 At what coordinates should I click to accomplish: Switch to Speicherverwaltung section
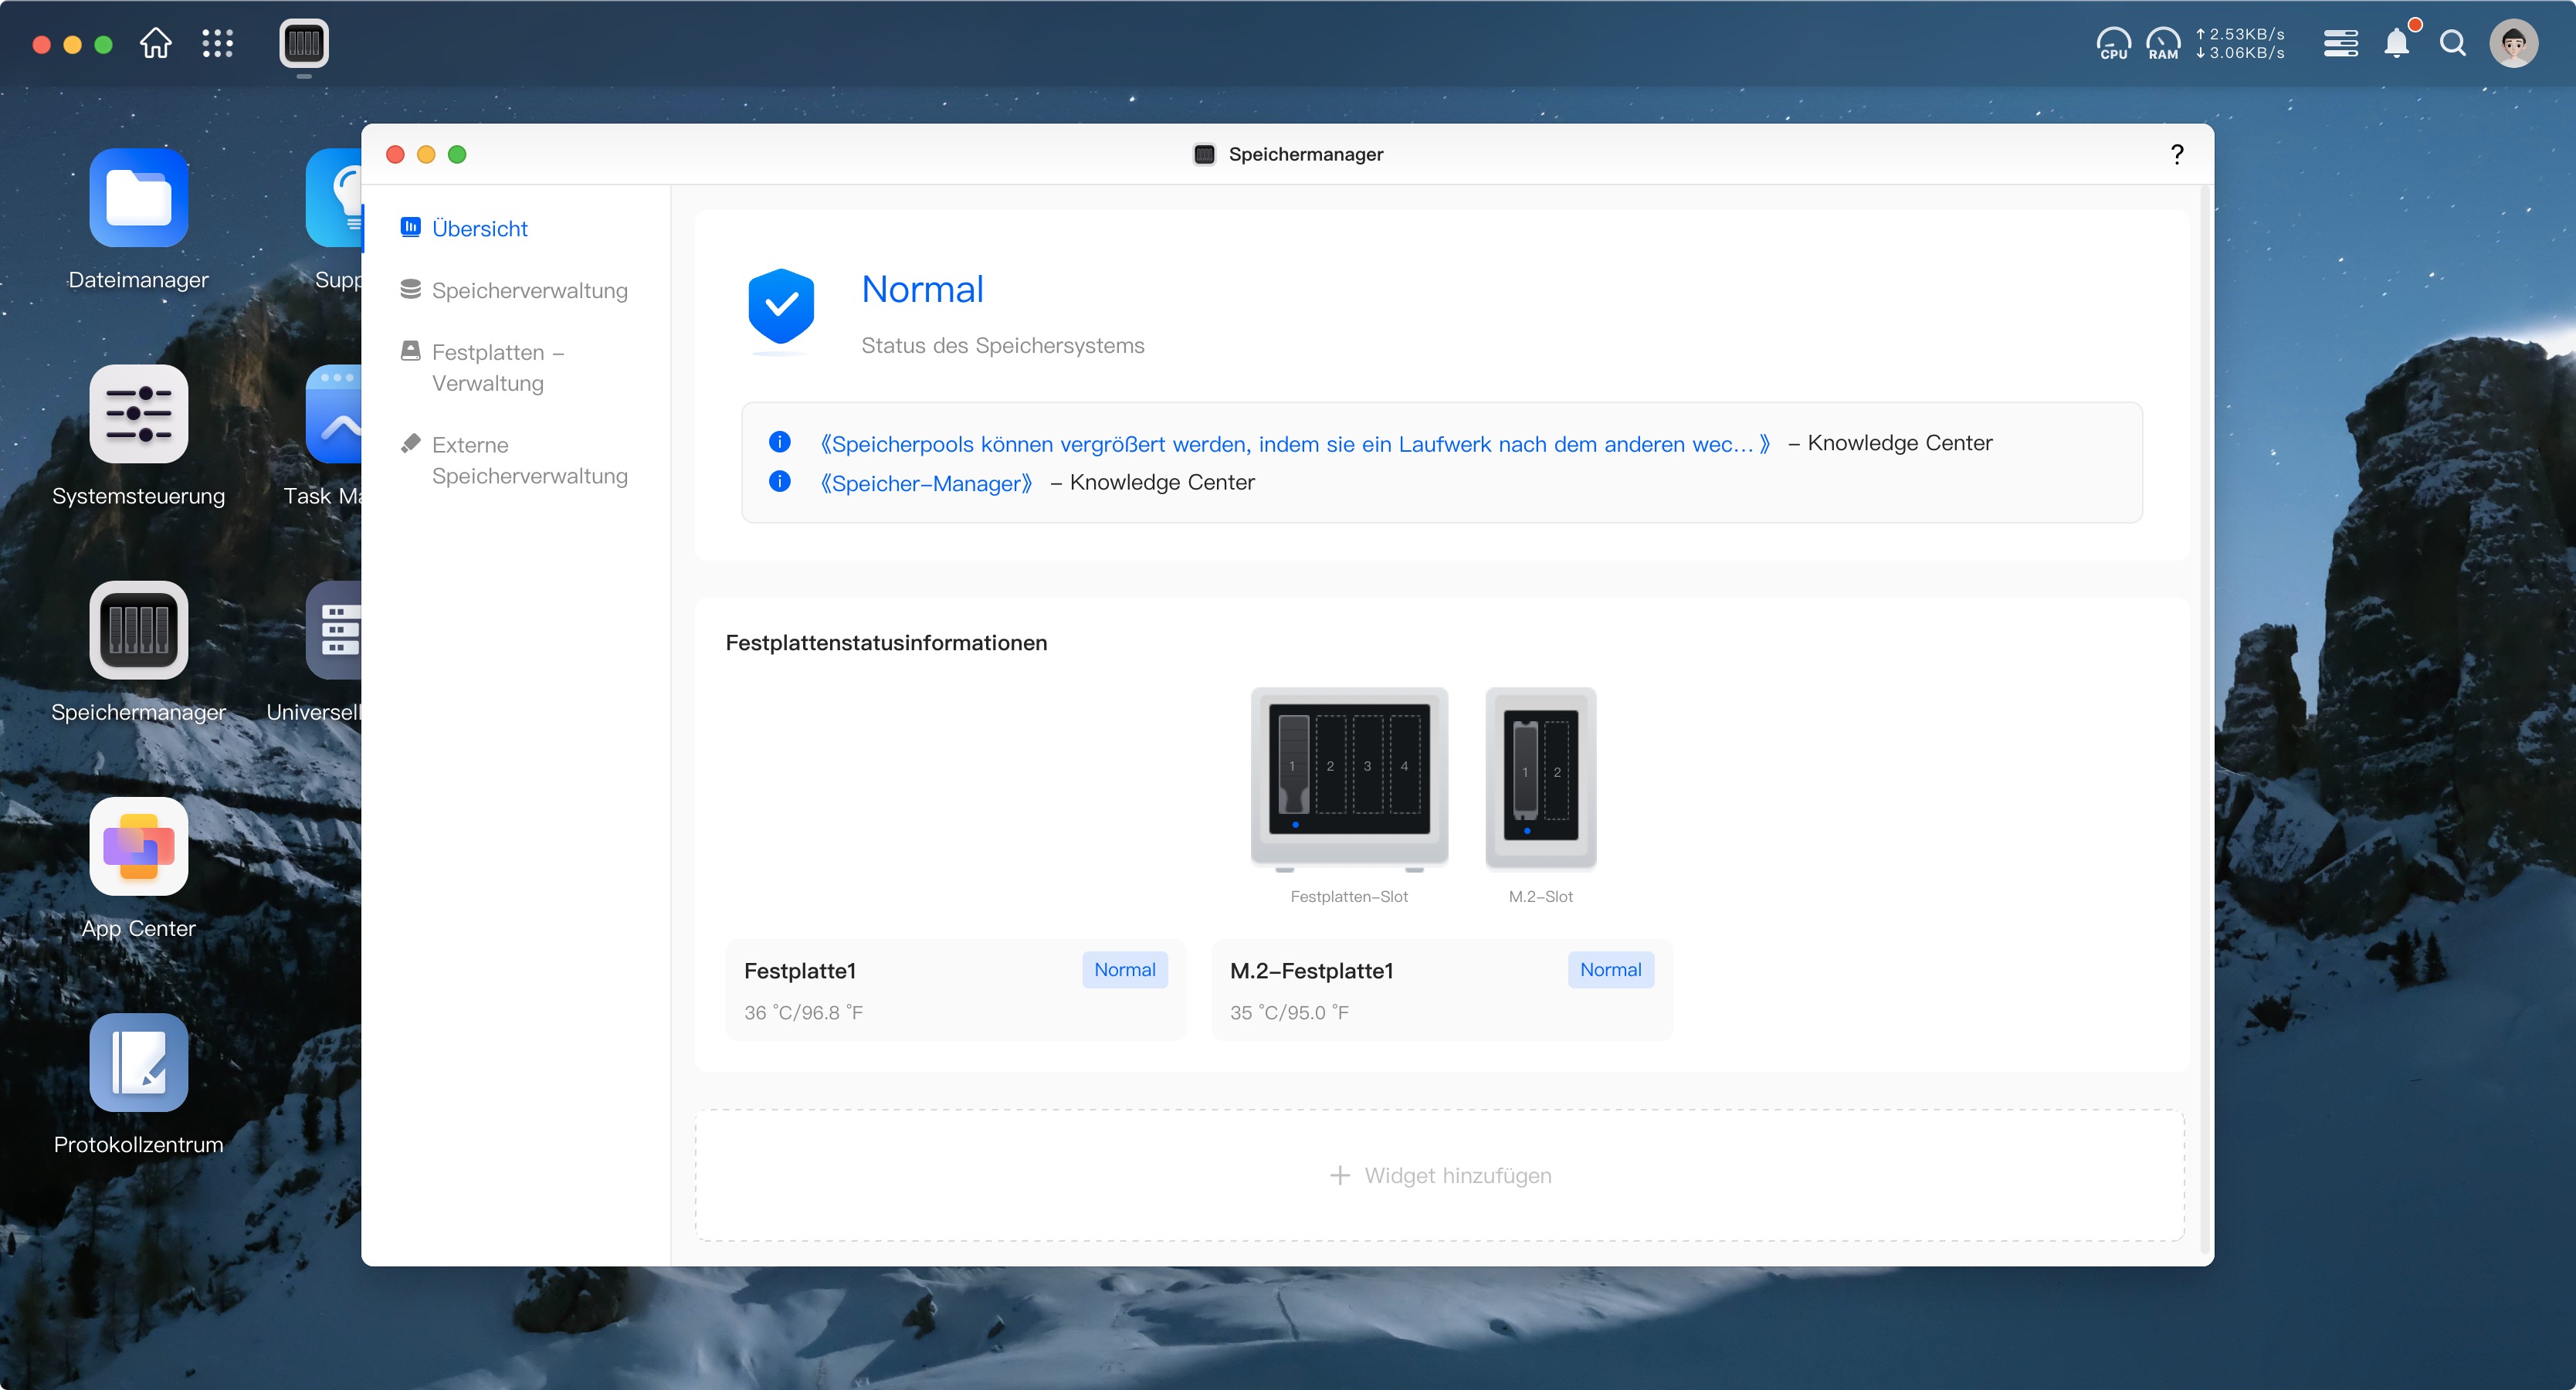529,290
